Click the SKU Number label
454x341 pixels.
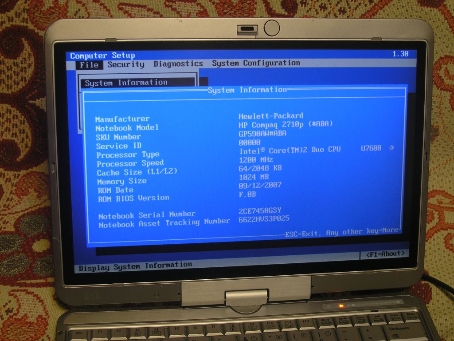[118, 137]
